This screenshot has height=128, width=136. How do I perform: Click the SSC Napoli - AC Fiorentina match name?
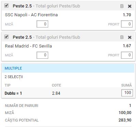tap(31, 15)
